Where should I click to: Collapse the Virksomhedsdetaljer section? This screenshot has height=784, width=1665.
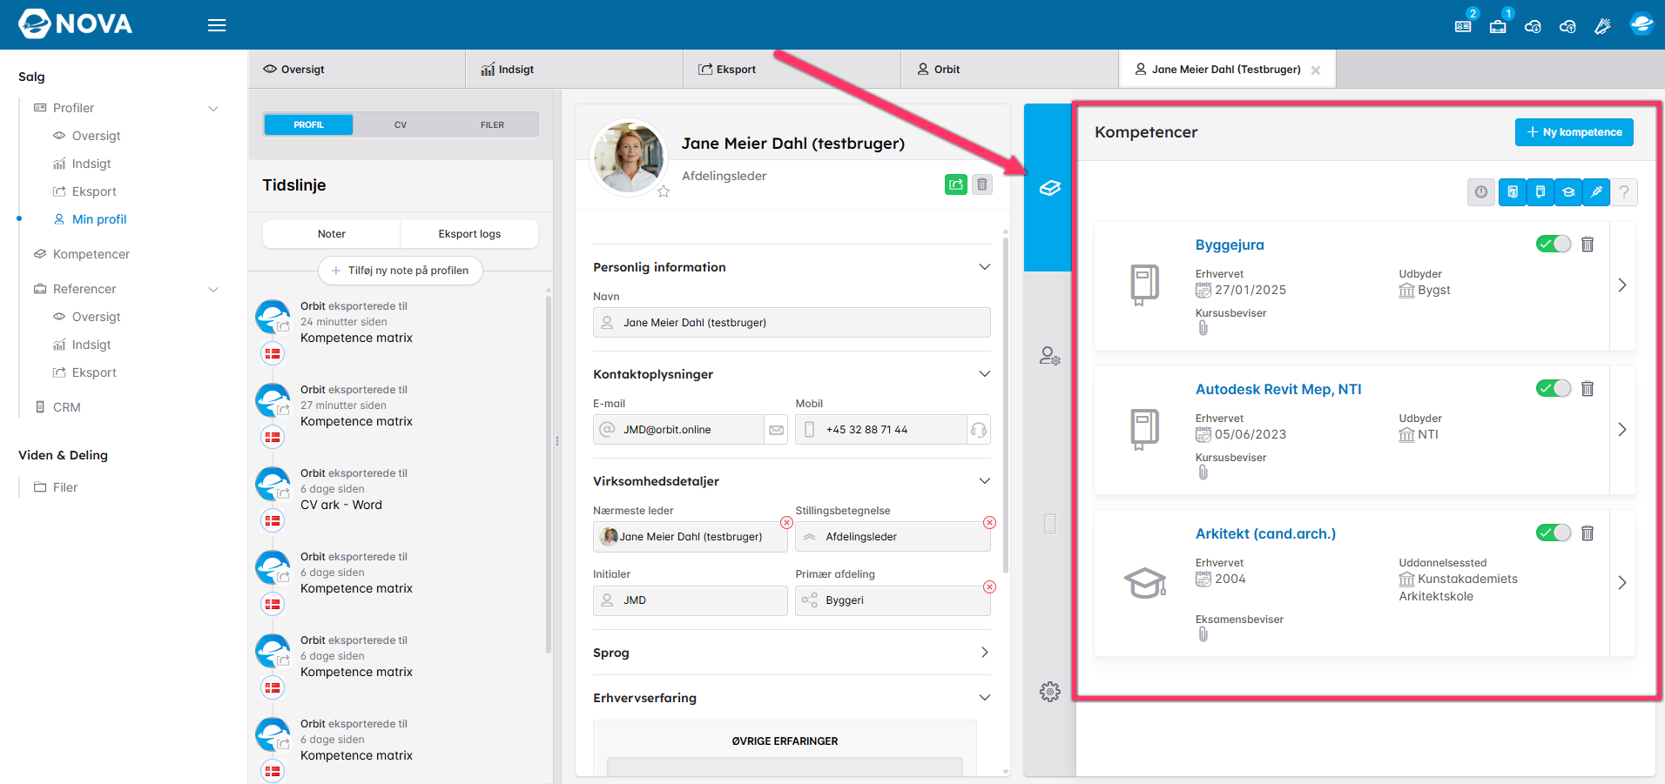pos(985,481)
